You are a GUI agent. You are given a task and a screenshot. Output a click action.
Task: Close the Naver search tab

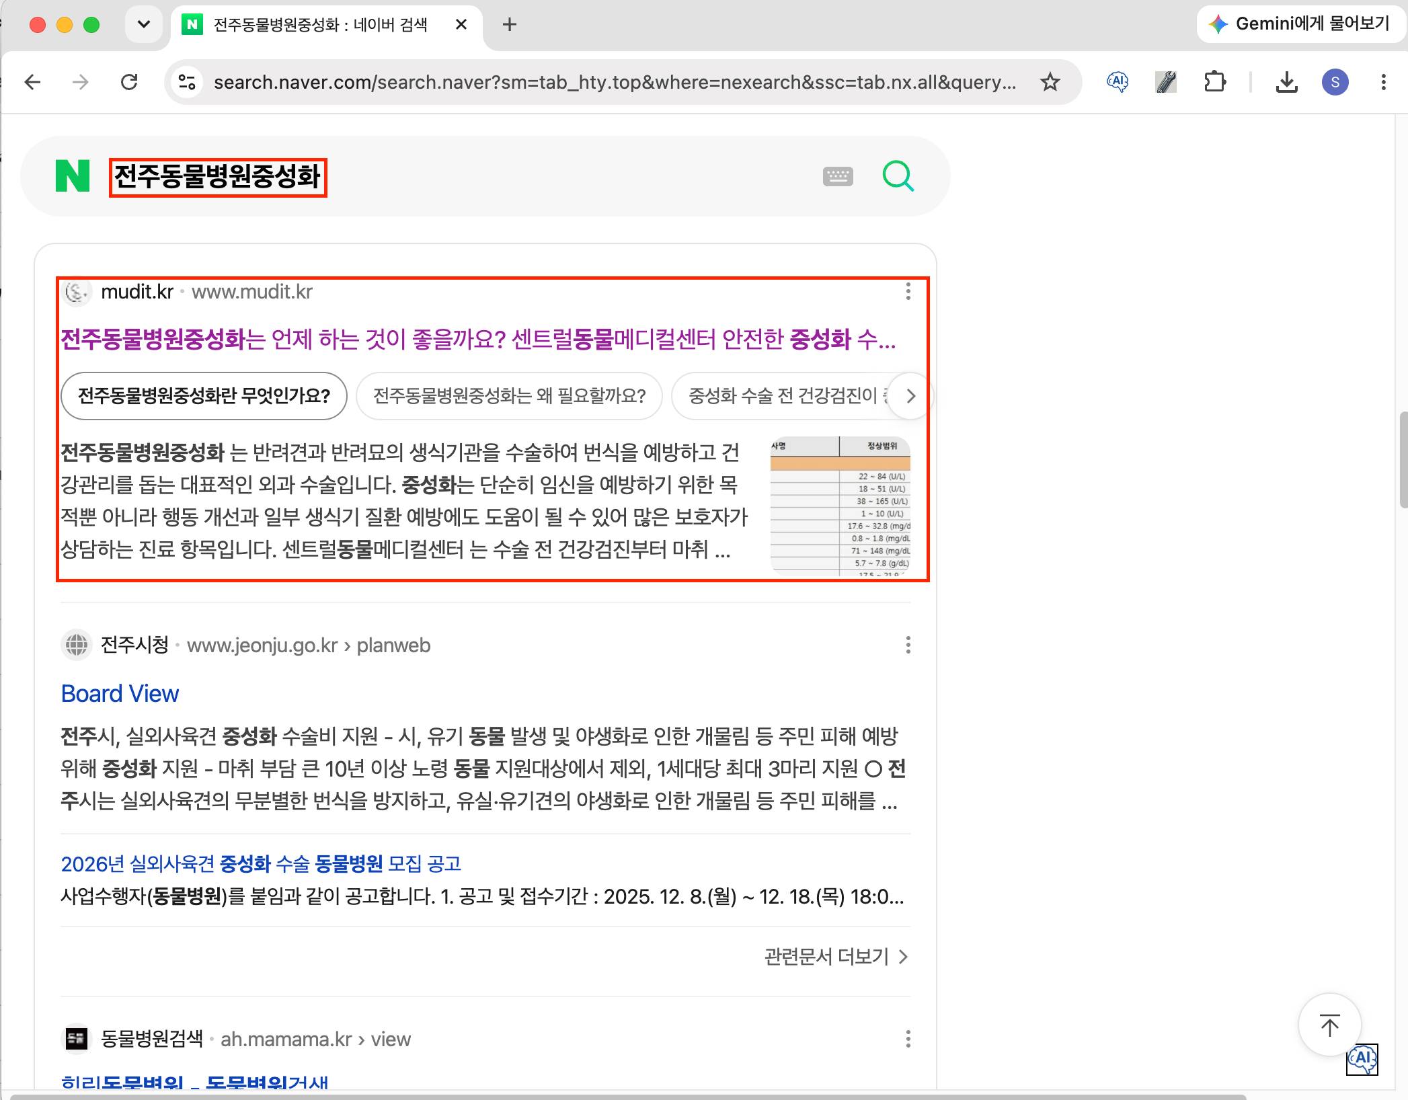(x=461, y=25)
